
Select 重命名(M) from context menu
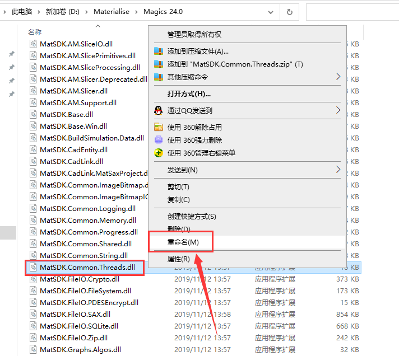pos(183,242)
